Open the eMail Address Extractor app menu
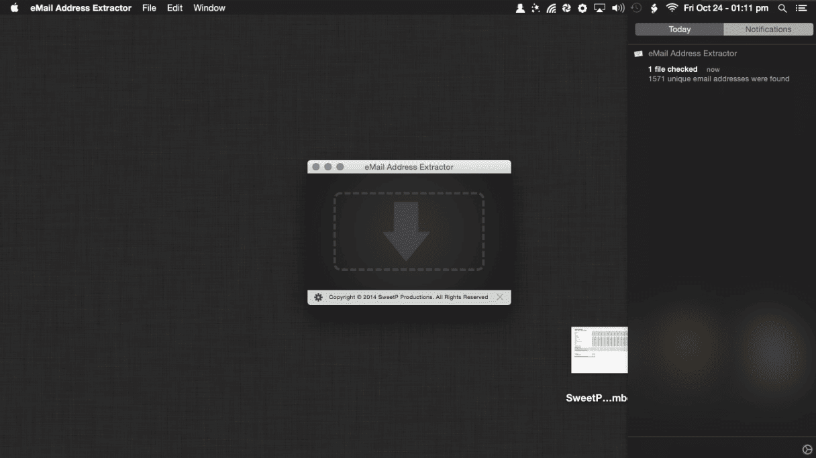 81,8
